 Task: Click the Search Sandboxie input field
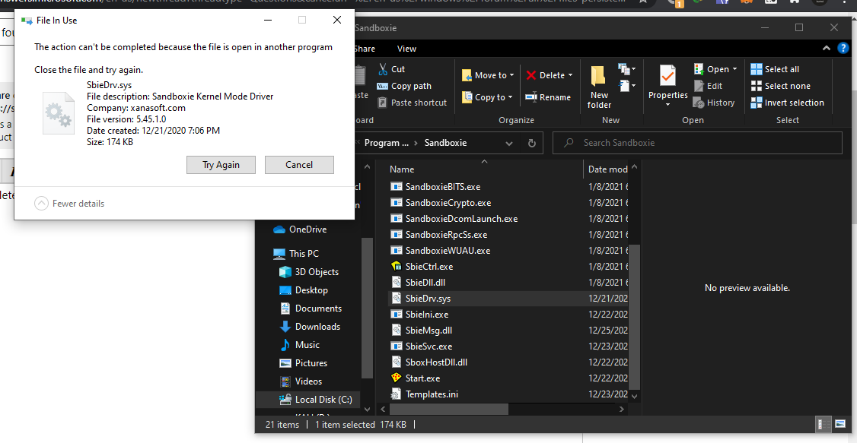697,143
